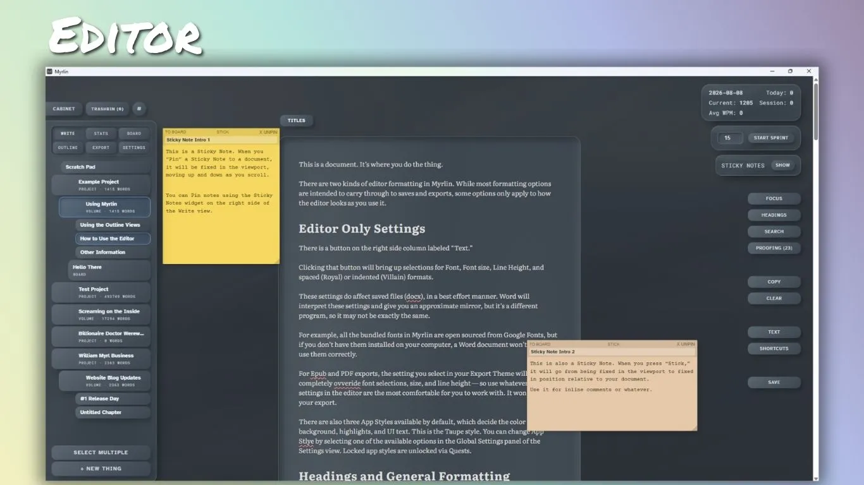Stick Sticky Note Intro 2 to document
864x485 pixels.
[614, 344]
